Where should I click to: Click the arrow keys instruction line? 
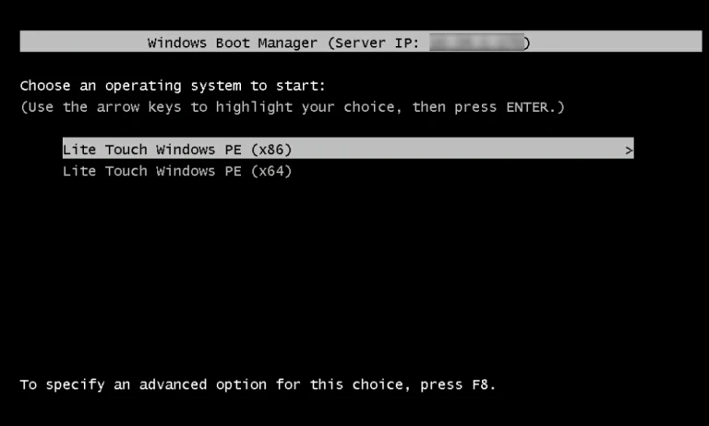coord(292,107)
